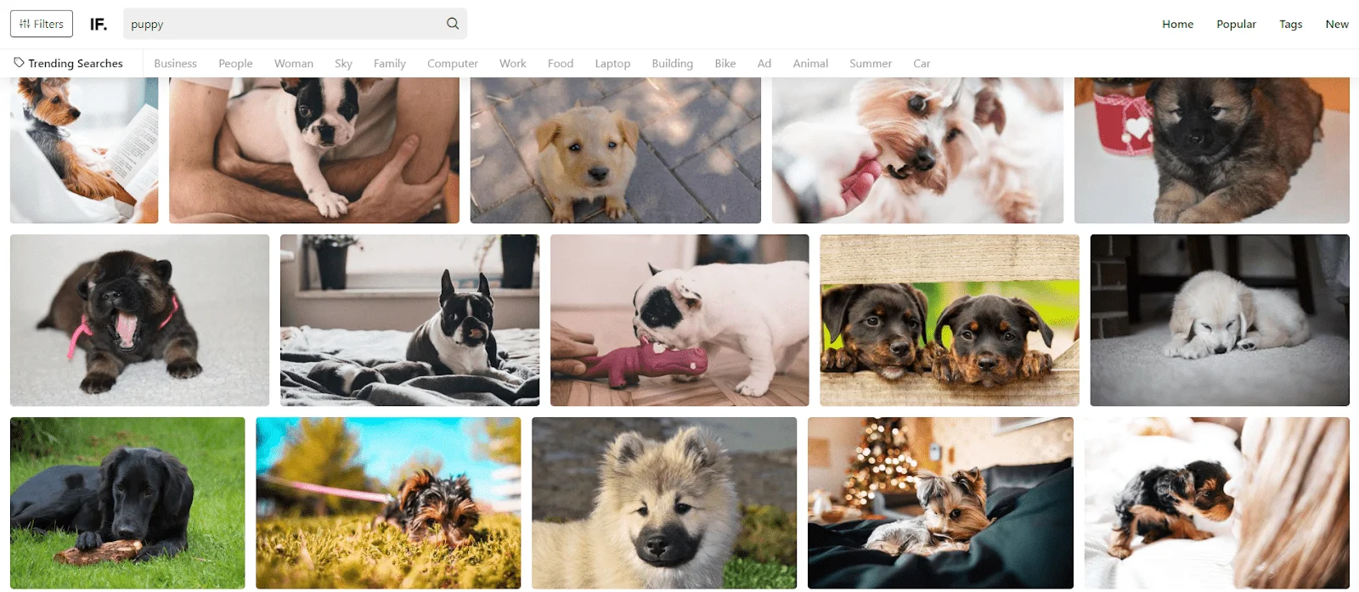Image resolution: width=1359 pixels, height=592 pixels.
Task: Open the Tags page
Action: click(1290, 24)
